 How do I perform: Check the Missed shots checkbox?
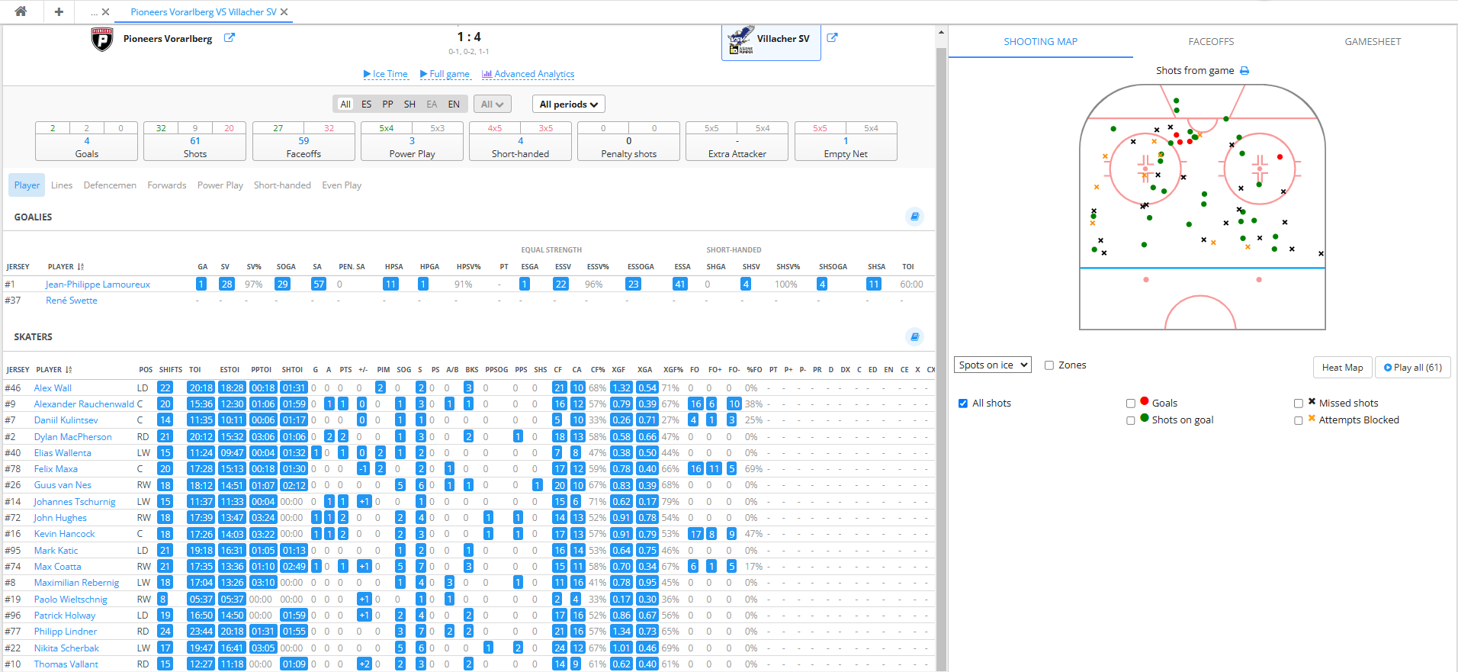point(1299,404)
